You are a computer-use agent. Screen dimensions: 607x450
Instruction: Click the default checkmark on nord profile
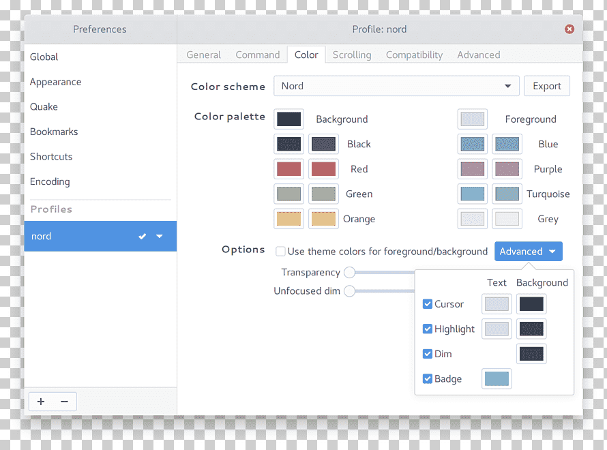click(142, 236)
